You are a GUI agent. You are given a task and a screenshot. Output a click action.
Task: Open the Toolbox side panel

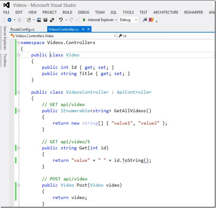point(5,60)
